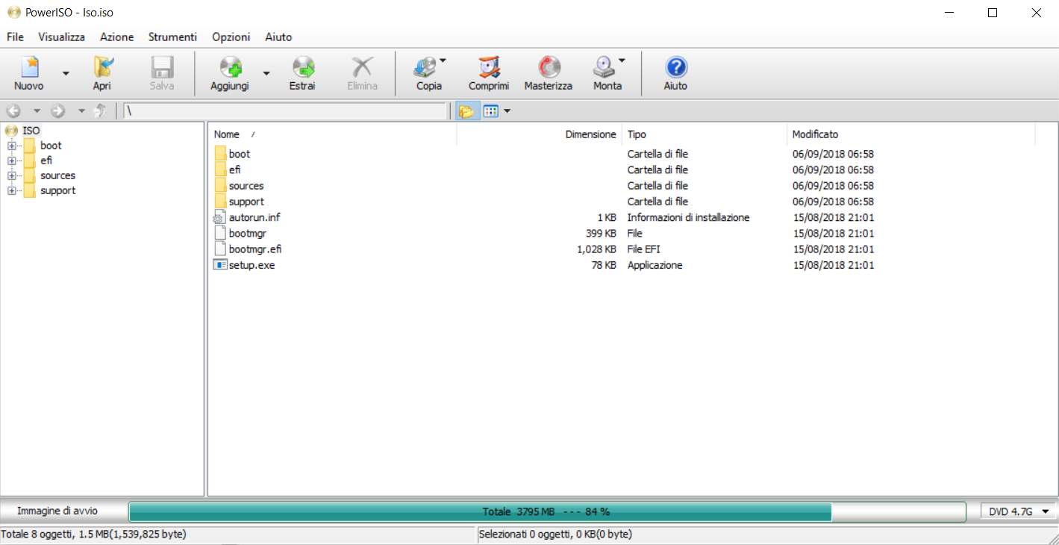Viewport: 1059px width, 545px height.
Task: Click the Apri toolbar icon
Action: (x=102, y=68)
